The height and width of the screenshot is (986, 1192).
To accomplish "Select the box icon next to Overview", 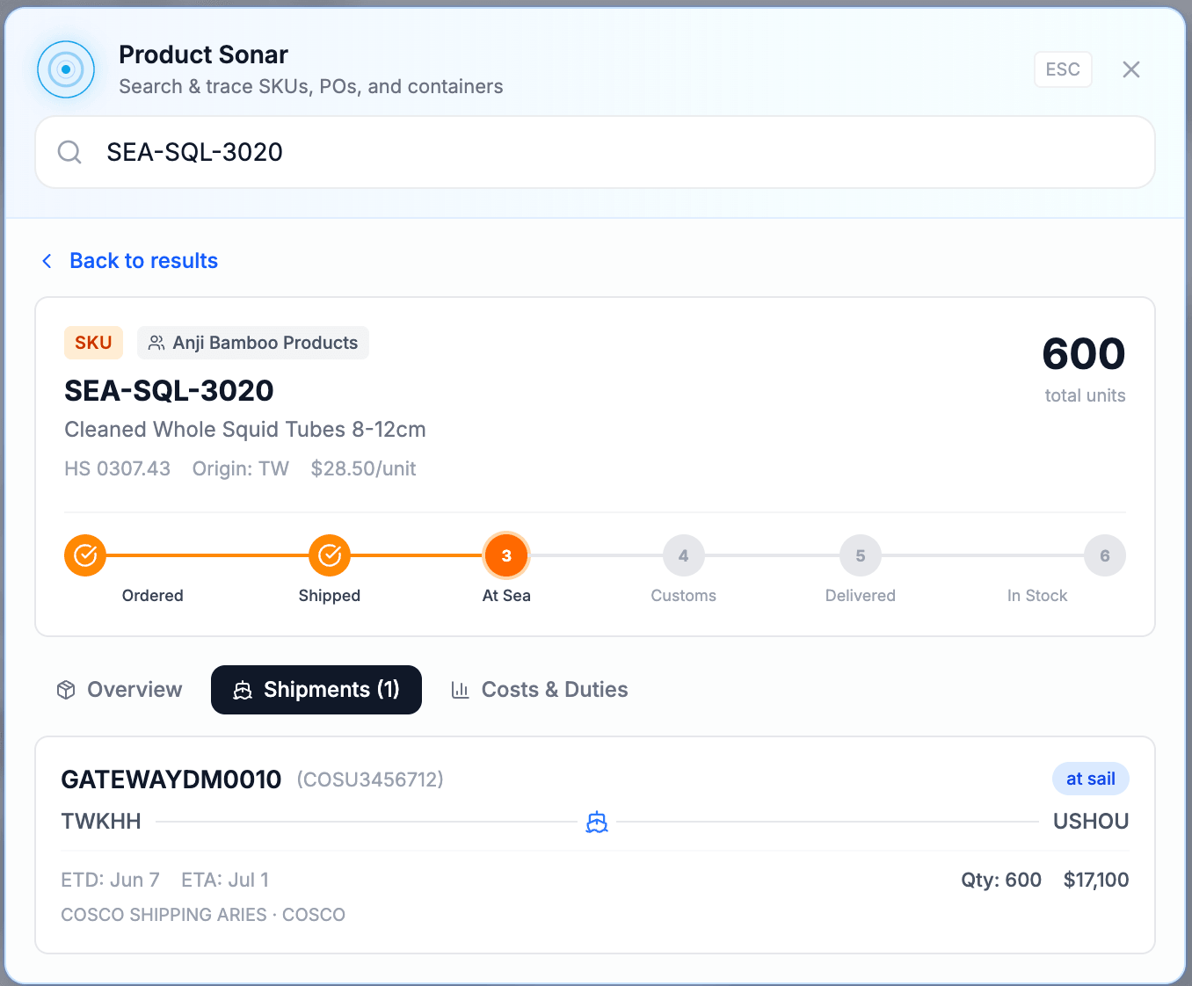I will pos(65,690).
